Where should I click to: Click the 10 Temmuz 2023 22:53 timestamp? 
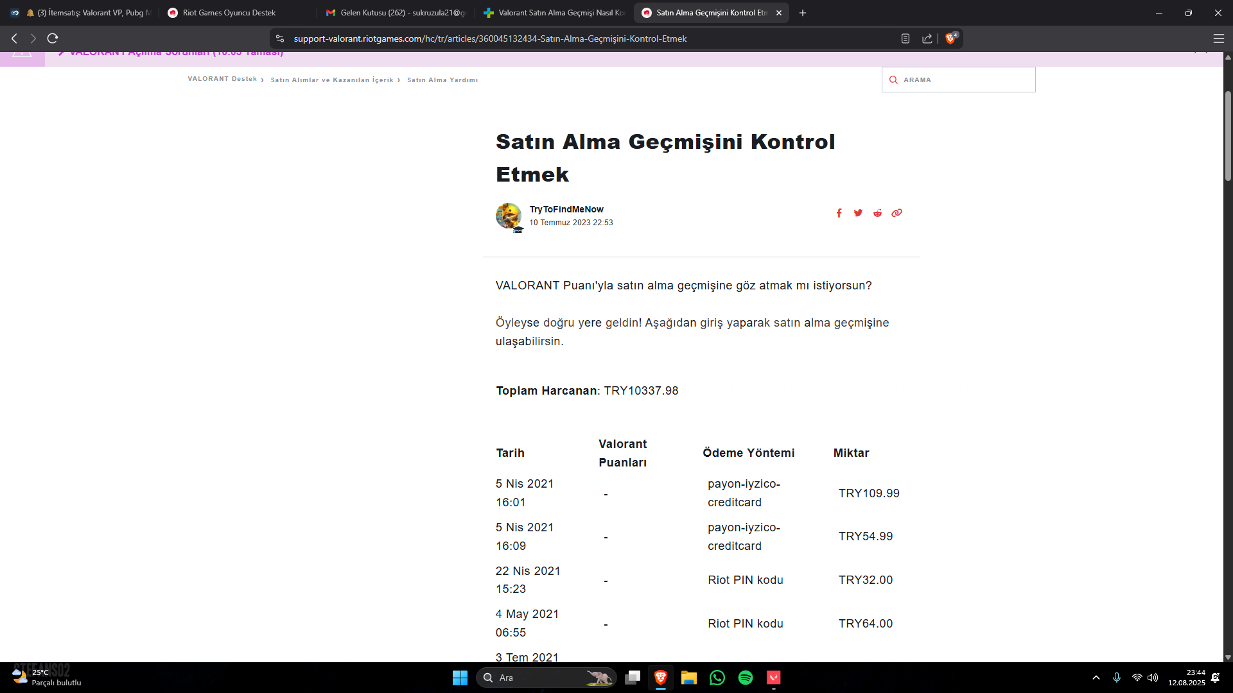571,223
